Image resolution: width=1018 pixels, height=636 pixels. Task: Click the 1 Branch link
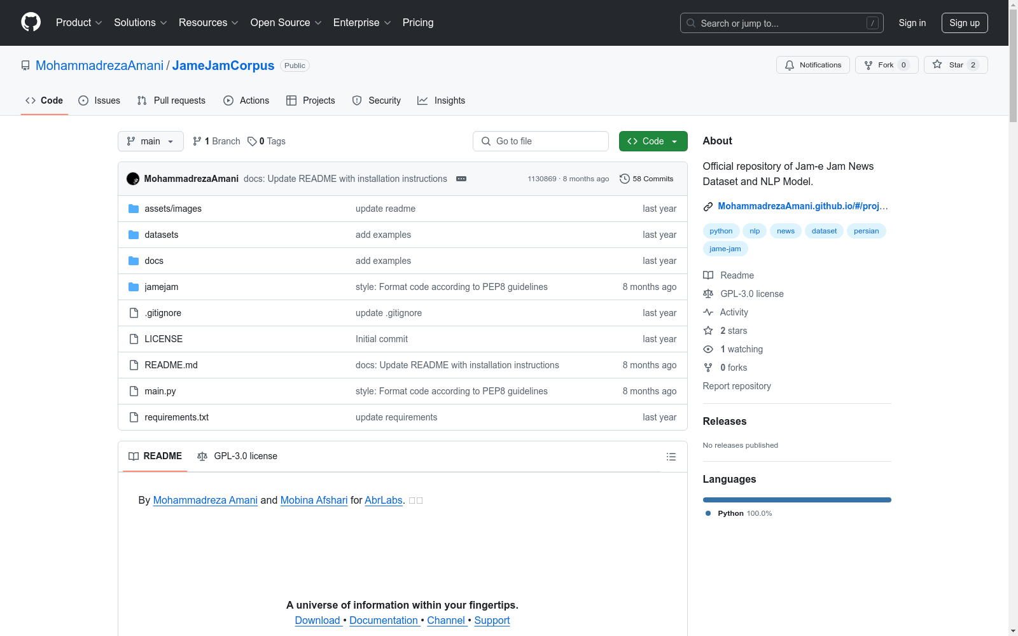point(216,141)
